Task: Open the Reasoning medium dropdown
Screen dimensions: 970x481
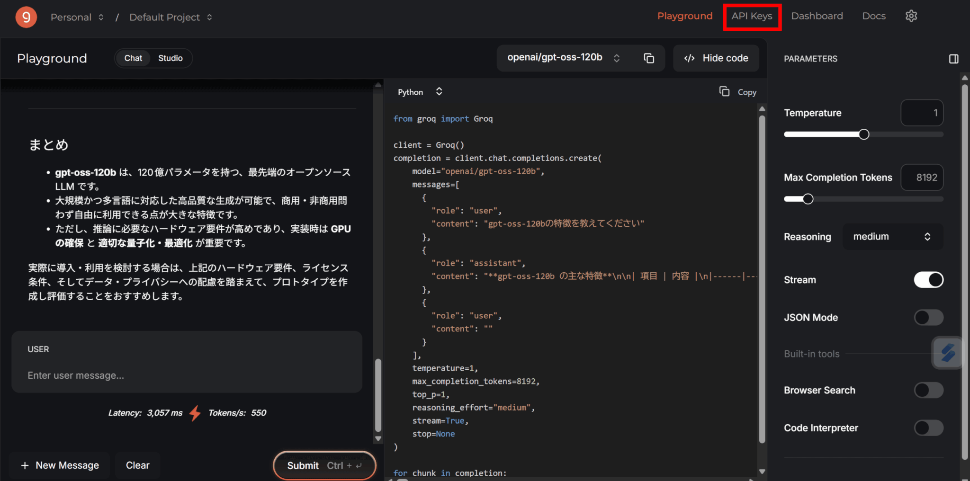Action: pyautogui.click(x=892, y=237)
